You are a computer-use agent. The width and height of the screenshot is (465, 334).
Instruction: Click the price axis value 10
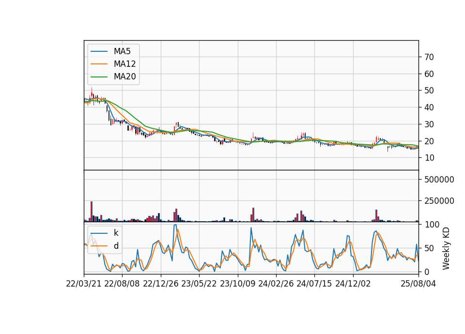429,158
